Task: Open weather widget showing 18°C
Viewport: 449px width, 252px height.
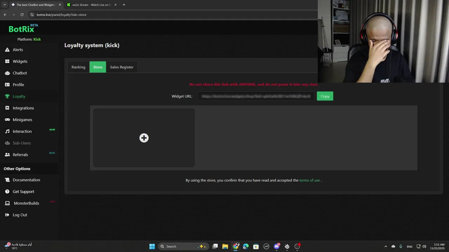Action: [x=18, y=246]
